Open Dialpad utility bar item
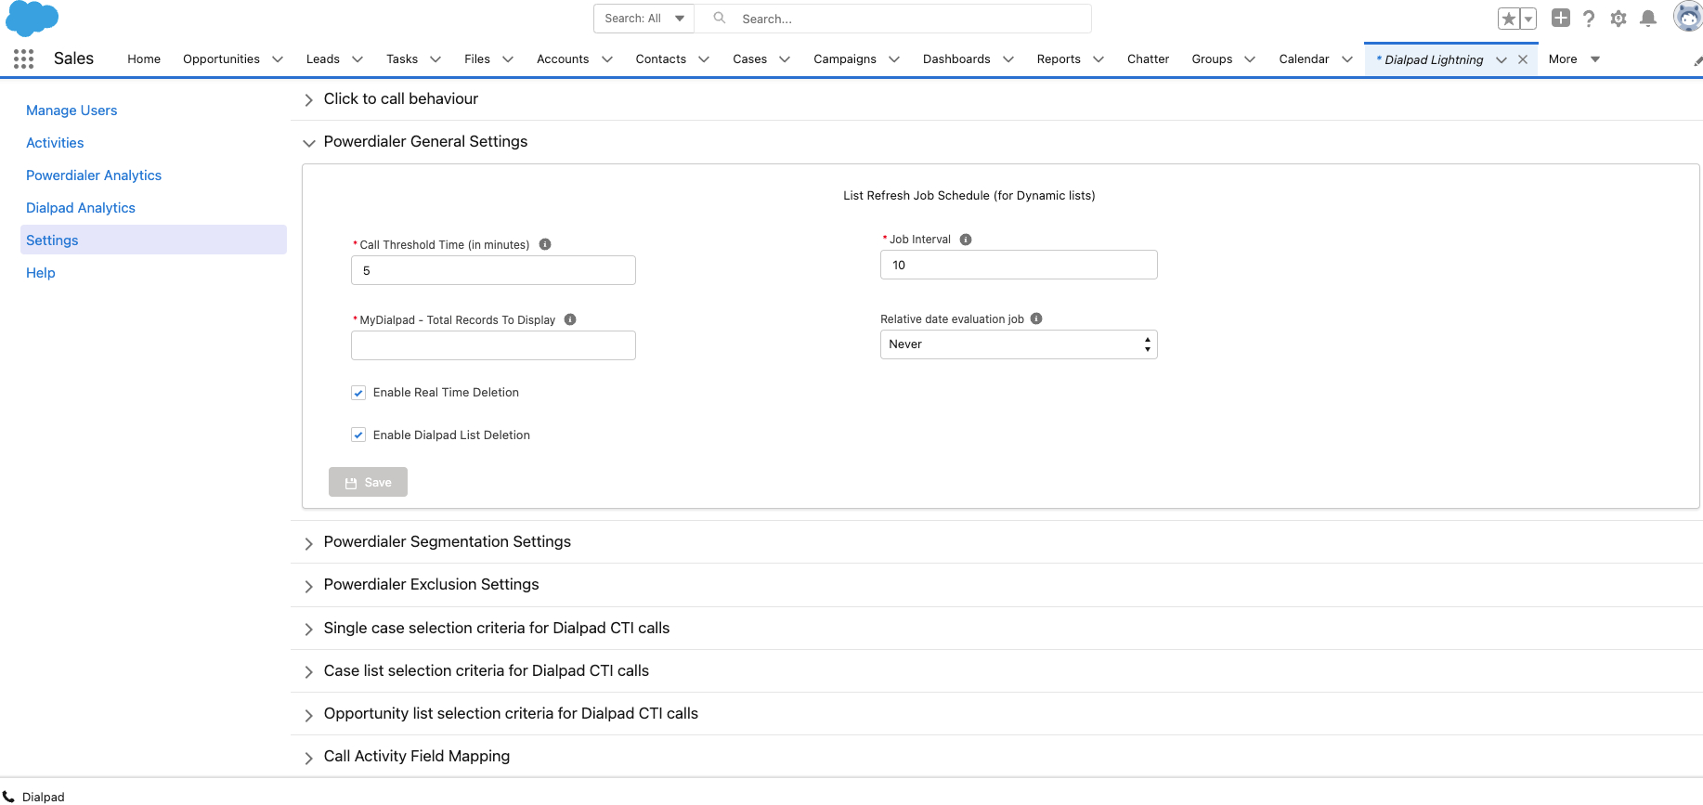Screen dimensions: 1703x805 pyautogui.click(x=34, y=796)
